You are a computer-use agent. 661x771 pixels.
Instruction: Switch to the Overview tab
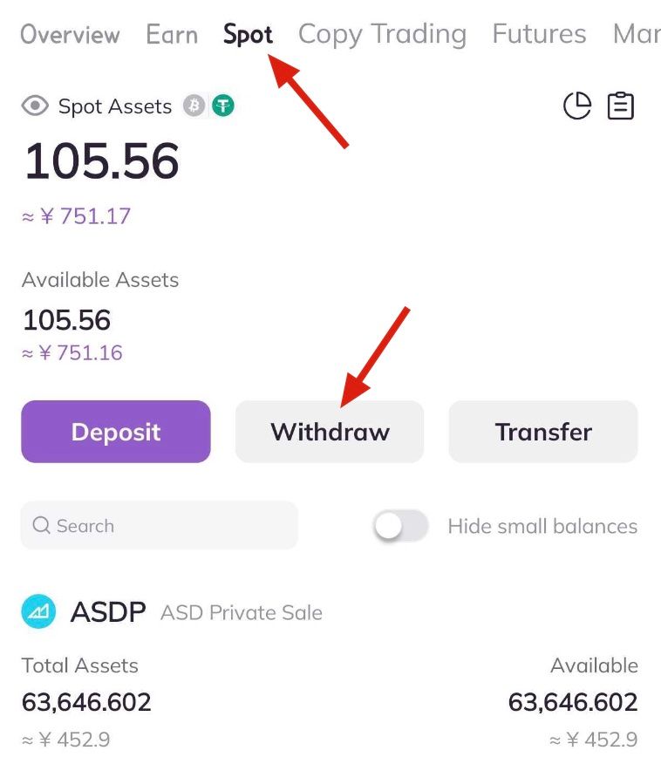coord(70,35)
